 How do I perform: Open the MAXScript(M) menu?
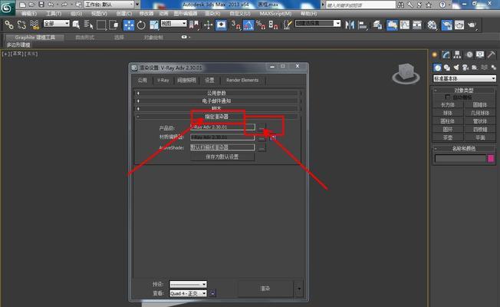tap(275, 14)
